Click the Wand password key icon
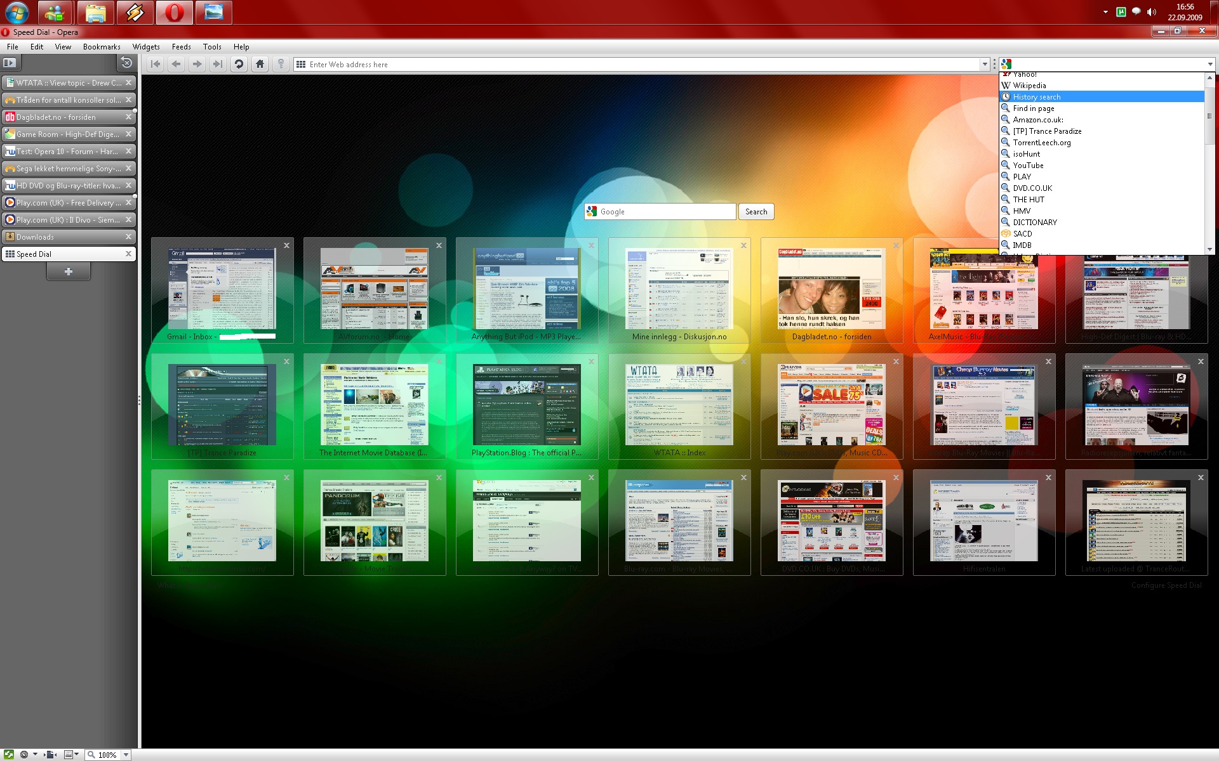 pyautogui.click(x=281, y=64)
